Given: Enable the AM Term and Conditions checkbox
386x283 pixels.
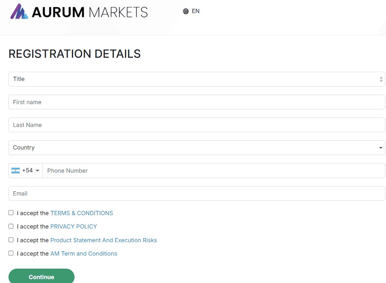Looking at the screenshot, I should pyautogui.click(x=11, y=253).
